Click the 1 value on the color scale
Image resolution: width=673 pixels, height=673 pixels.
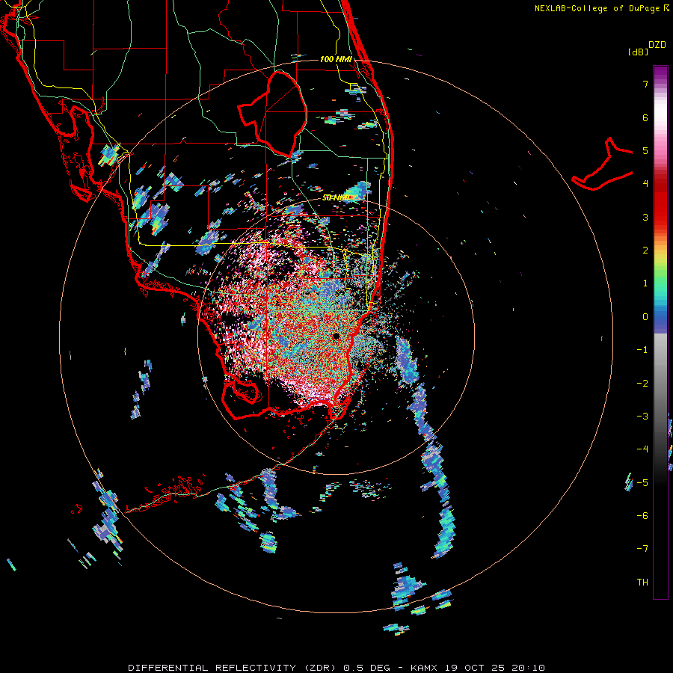(x=645, y=283)
